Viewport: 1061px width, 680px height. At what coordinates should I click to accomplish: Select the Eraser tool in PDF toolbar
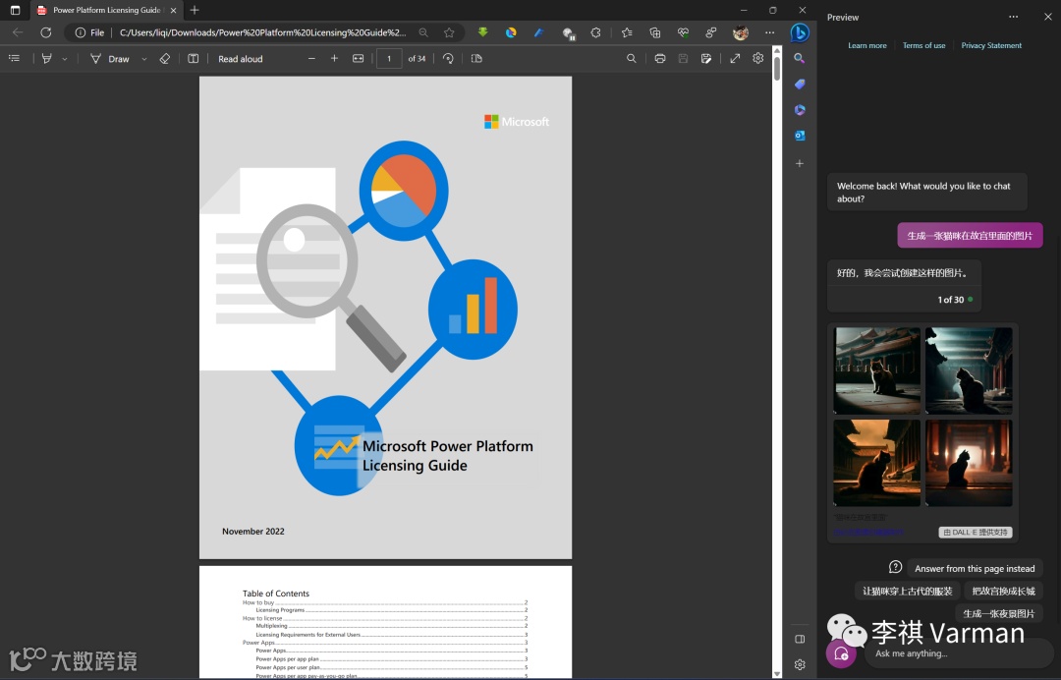pyautogui.click(x=165, y=59)
